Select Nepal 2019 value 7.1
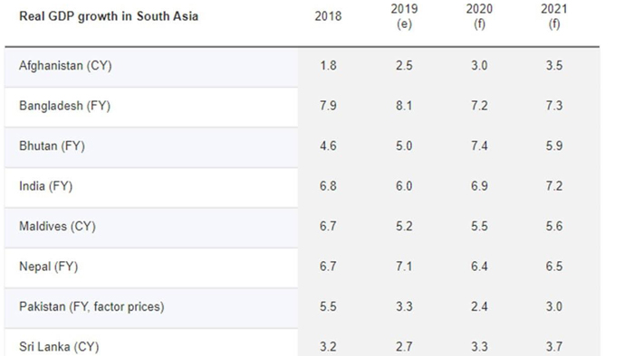Viewport: 634px width, 356px height. tap(404, 266)
